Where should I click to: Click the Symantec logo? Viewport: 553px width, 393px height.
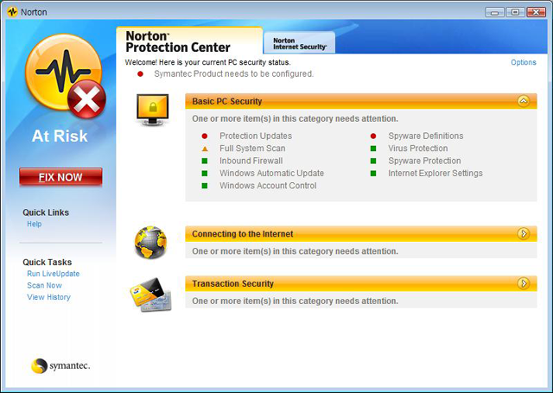coord(60,366)
